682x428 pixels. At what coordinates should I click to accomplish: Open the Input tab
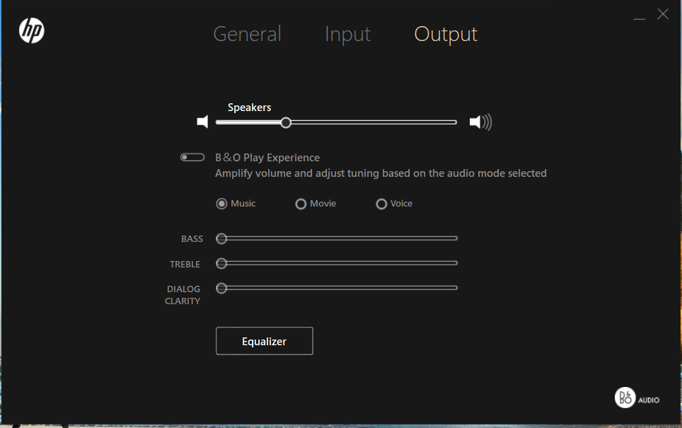(x=347, y=35)
